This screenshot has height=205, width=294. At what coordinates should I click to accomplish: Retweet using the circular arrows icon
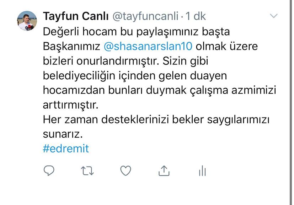click(x=87, y=171)
